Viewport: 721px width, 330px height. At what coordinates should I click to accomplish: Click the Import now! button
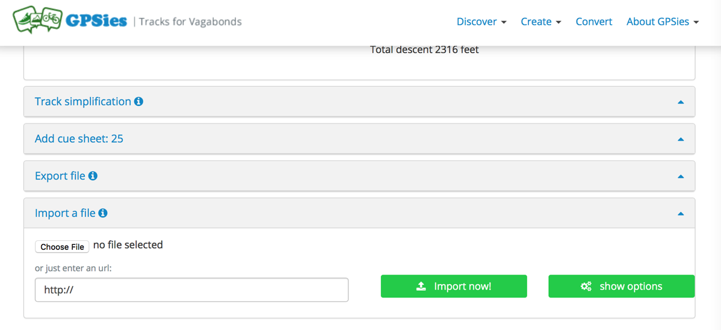(x=454, y=286)
